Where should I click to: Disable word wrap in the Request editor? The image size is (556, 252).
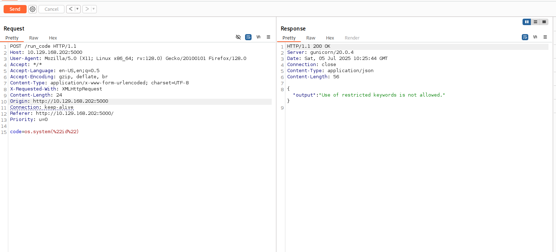(x=248, y=37)
